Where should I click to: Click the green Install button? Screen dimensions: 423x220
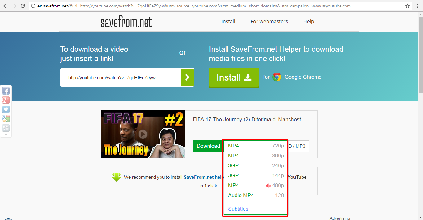[234, 77]
